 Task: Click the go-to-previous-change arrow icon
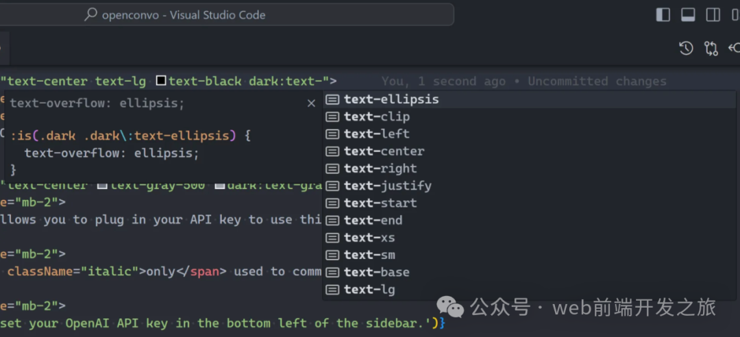coord(734,48)
